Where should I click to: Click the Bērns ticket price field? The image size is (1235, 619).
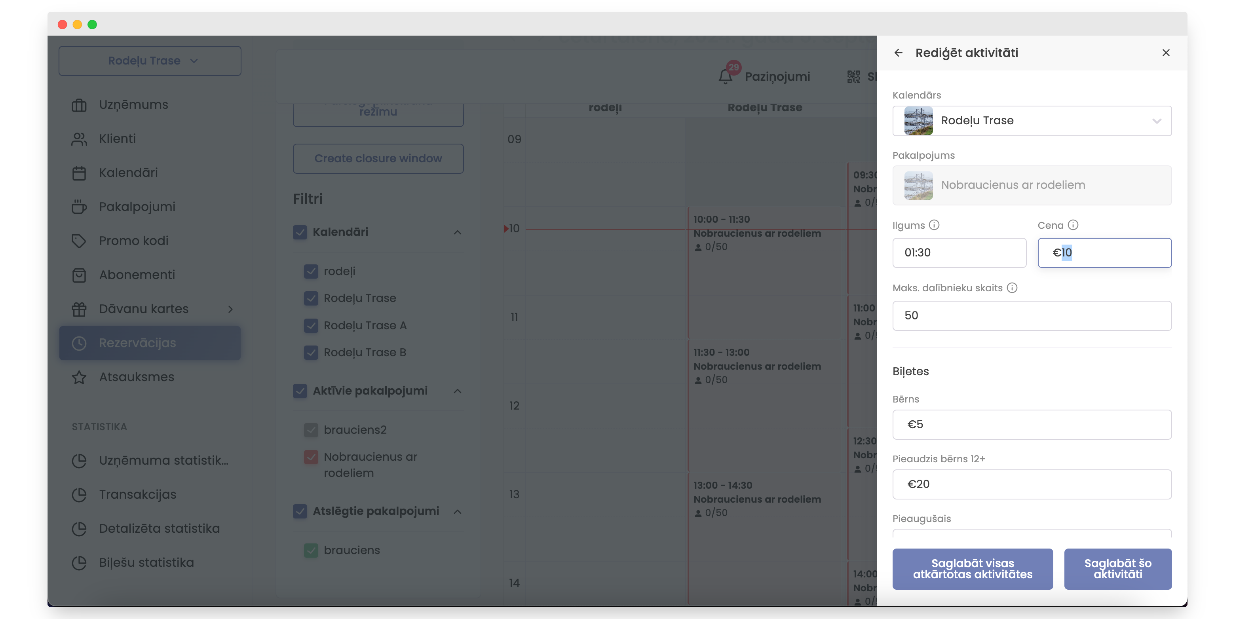pos(1031,424)
